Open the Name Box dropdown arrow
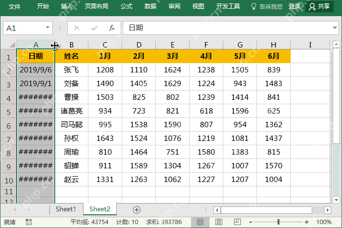 point(47,28)
